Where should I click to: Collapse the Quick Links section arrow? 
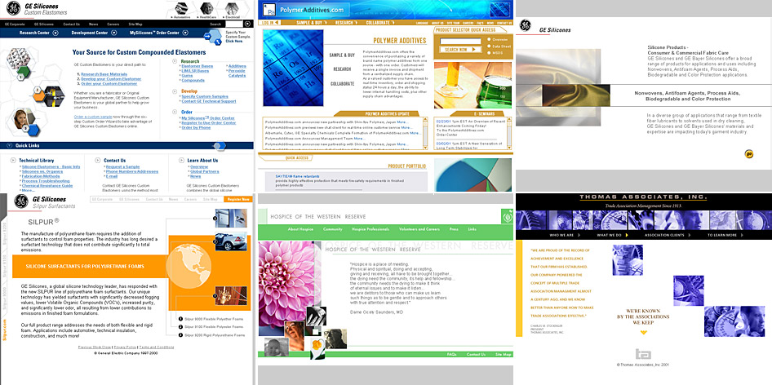[x=215, y=145]
